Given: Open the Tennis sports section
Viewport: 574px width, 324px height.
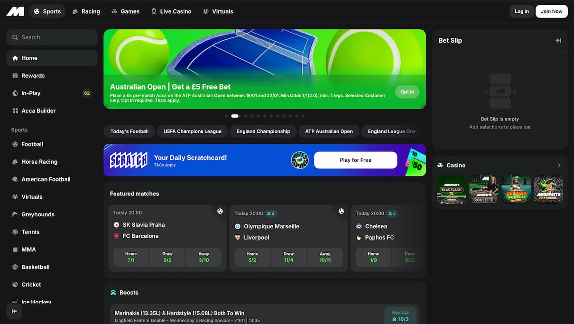Looking at the screenshot, I should tap(30, 231).
